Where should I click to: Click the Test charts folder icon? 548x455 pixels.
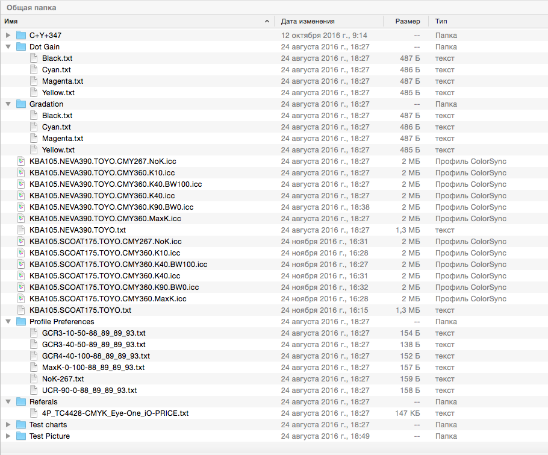[21, 425]
